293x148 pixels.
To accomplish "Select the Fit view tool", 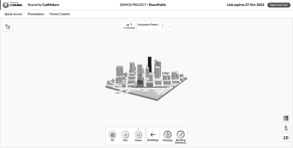I will 112,135.
